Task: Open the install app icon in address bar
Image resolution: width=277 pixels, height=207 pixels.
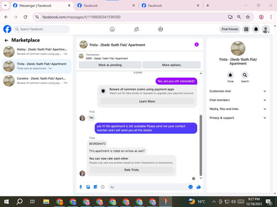Action: click(x=230, y=17)
